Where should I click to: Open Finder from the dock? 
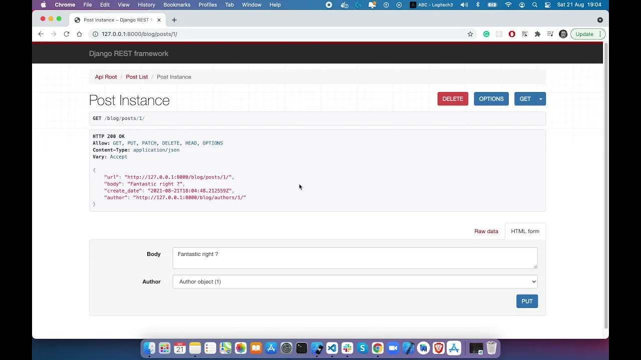tap(149, 348)
